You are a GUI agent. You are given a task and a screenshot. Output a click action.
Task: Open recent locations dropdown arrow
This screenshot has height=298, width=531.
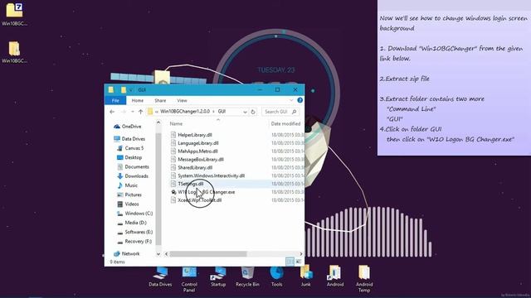pos(133,112)
